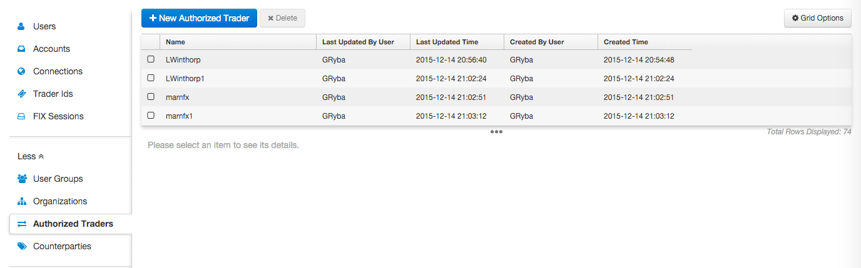Go to Authorized Traders menu item
The height and width of the screenshot is (268, 861).
point(70,224)
